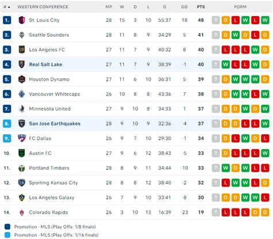Click the Colorado Rapids crest icon

(x=22, y=213)
